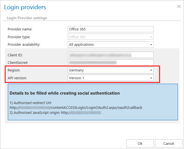Close the Login providers dialog
184x149 pixels.
coord(179,6)
